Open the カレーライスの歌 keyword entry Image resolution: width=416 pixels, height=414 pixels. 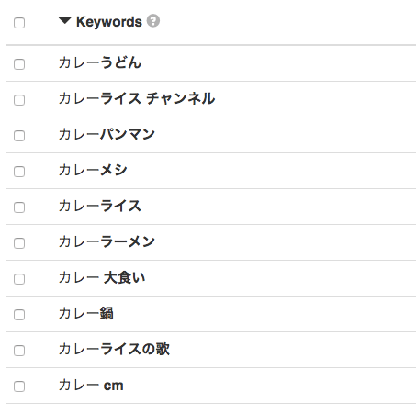pyautogui.click(x=114, y=349)
